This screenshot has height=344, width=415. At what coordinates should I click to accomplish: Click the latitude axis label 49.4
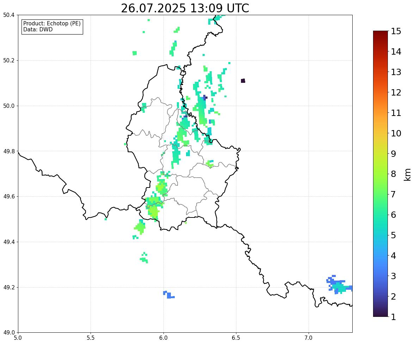click(x=9, y=242)
